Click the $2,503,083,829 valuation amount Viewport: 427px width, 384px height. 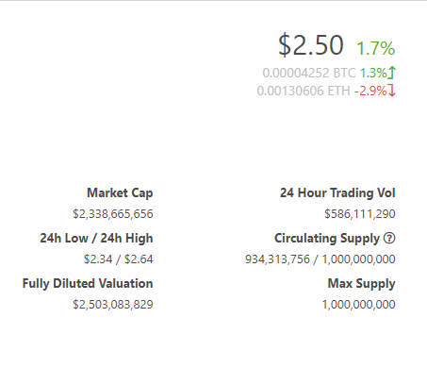[113, 305]
